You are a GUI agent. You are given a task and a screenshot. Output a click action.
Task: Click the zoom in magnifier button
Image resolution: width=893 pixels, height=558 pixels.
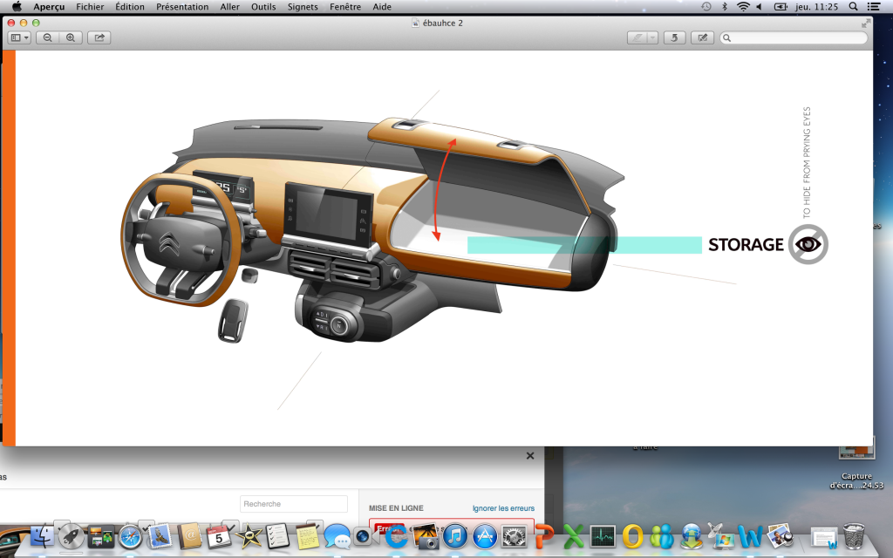[71, 37]
